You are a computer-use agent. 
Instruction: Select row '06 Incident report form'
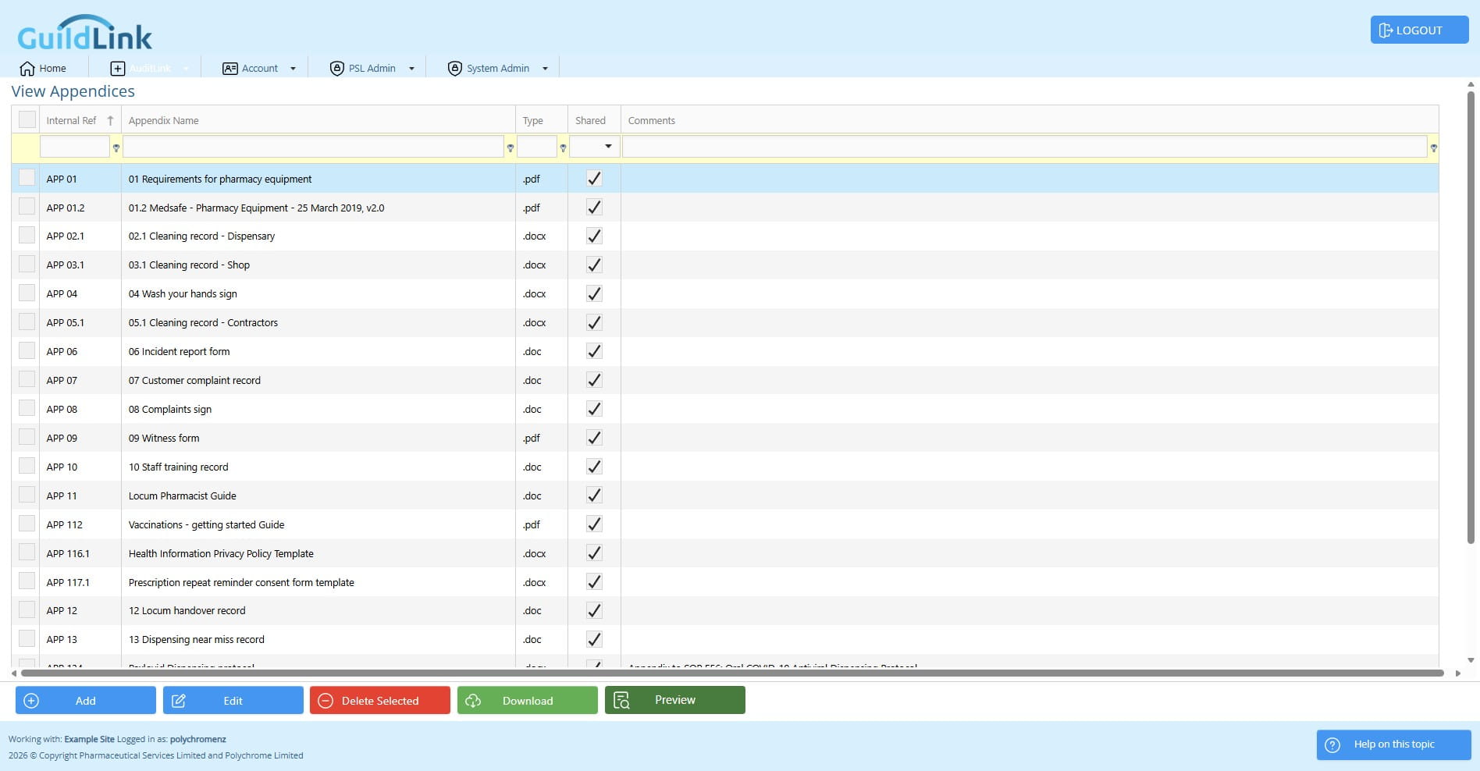coord(725,351)
